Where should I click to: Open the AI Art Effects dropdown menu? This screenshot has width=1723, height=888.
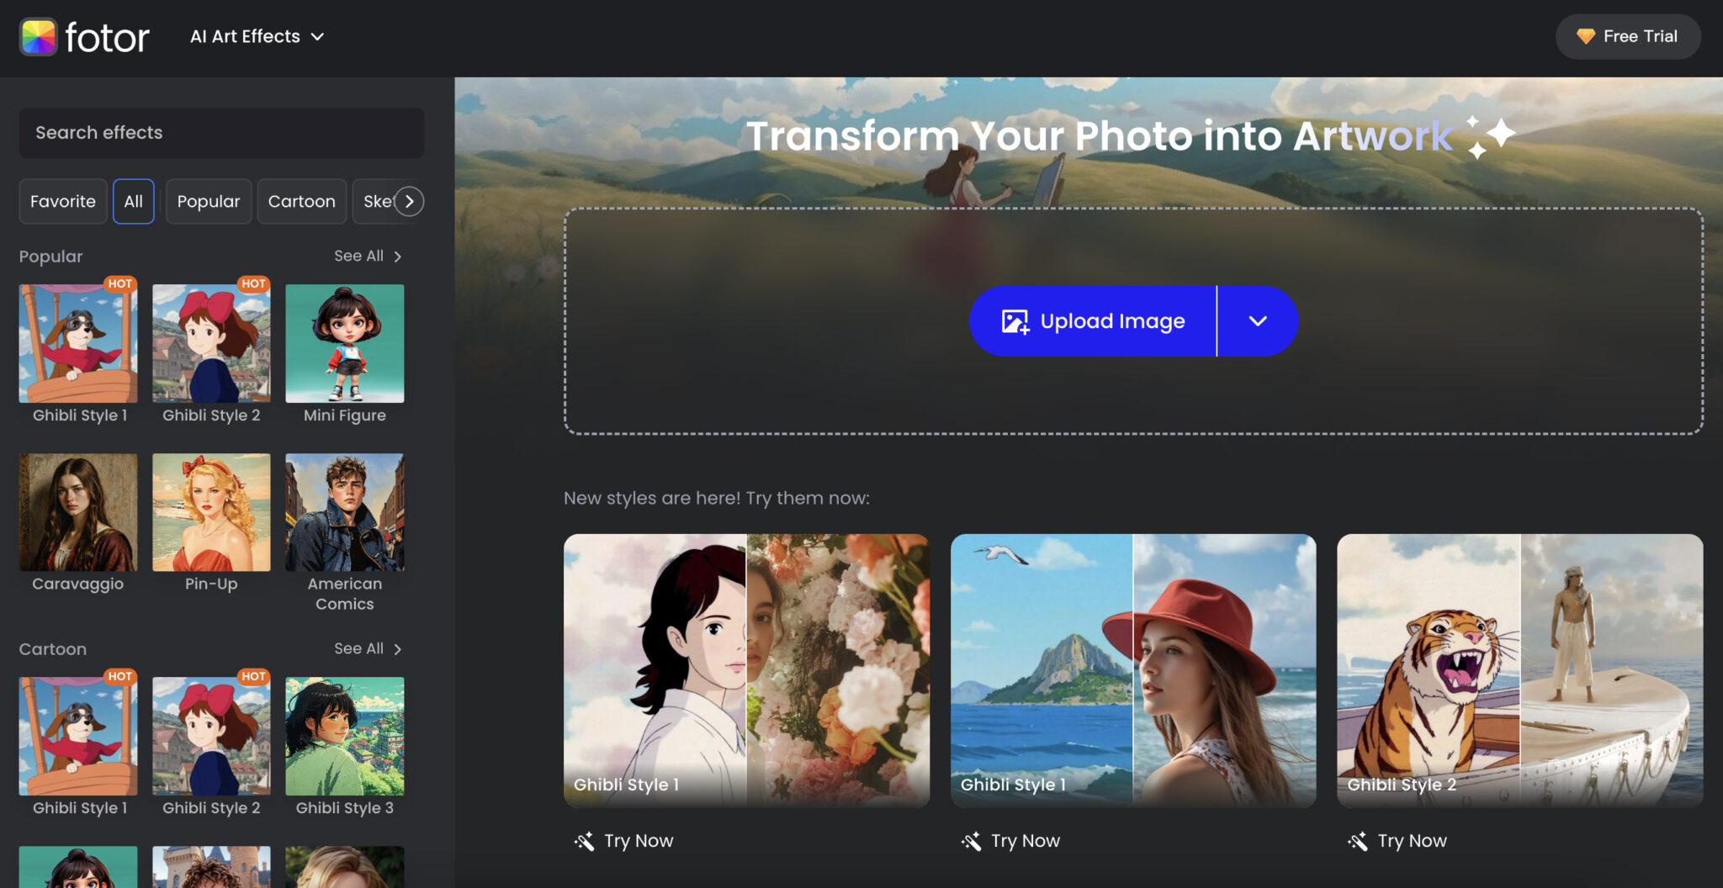pos(257,36)
